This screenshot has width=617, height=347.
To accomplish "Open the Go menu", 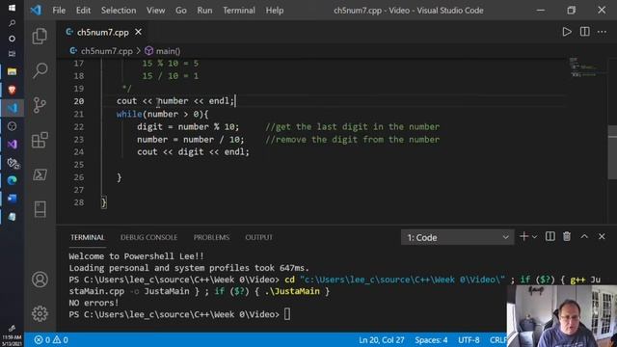I will click(181, 11).
